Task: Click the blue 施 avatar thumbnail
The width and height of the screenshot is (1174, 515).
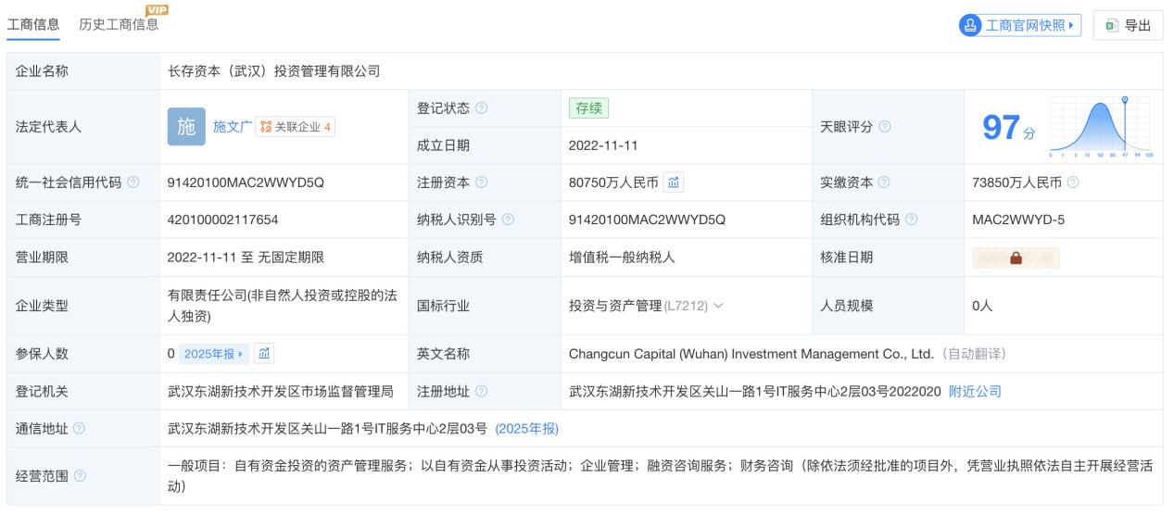Action: tap(186, 127)
